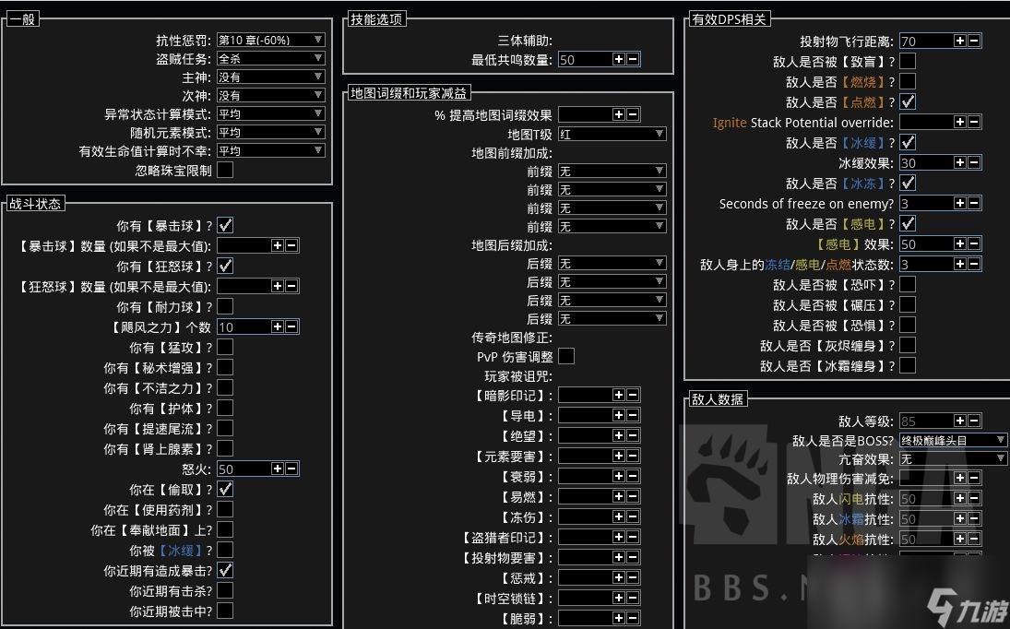Open the first 前缀 dropdown
1010x629 pixels.
tap(612, 171)
